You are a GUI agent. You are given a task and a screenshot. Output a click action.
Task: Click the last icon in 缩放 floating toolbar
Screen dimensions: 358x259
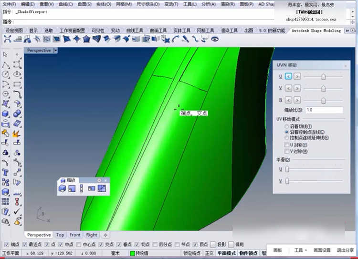[102, 188]
